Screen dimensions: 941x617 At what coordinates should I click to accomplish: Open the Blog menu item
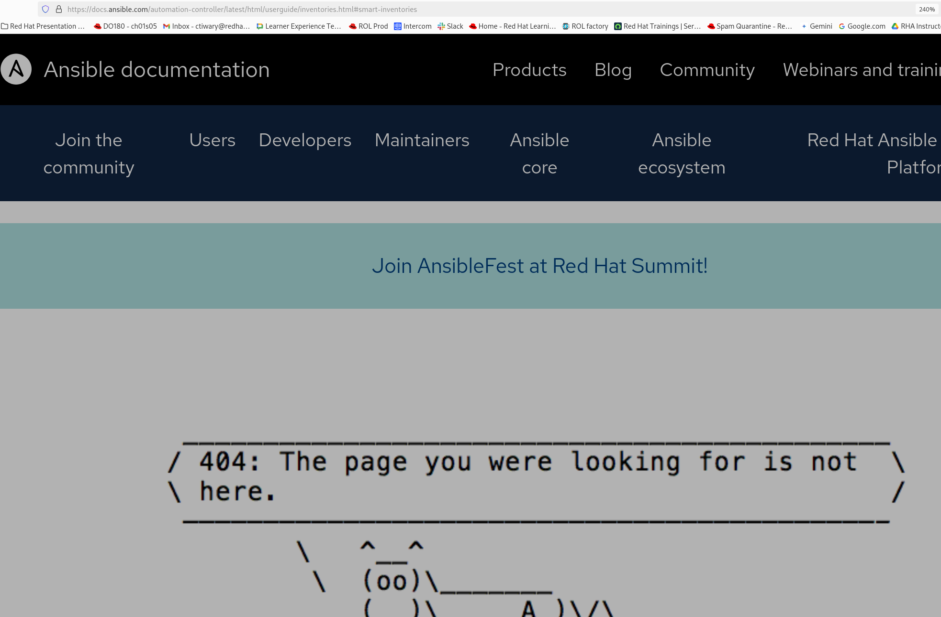[613, 70]
